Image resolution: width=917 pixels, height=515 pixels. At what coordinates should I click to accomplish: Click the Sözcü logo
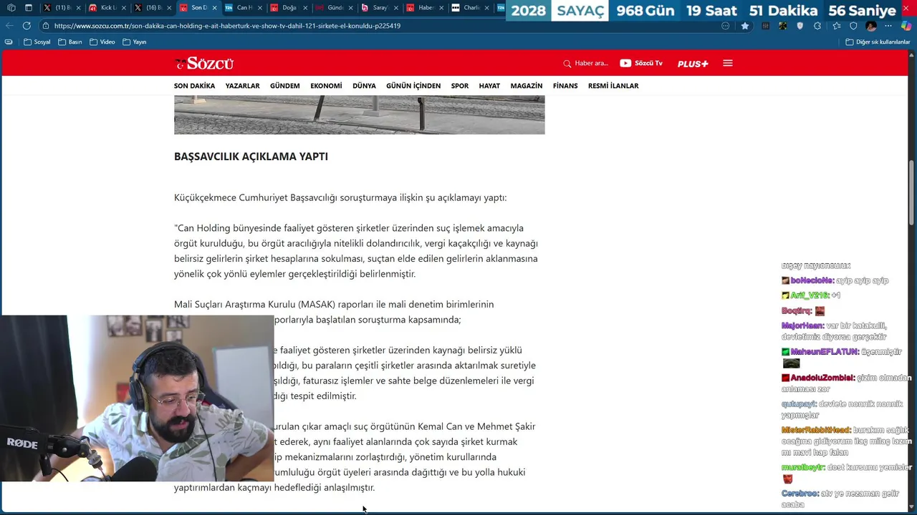coord(204,63)
